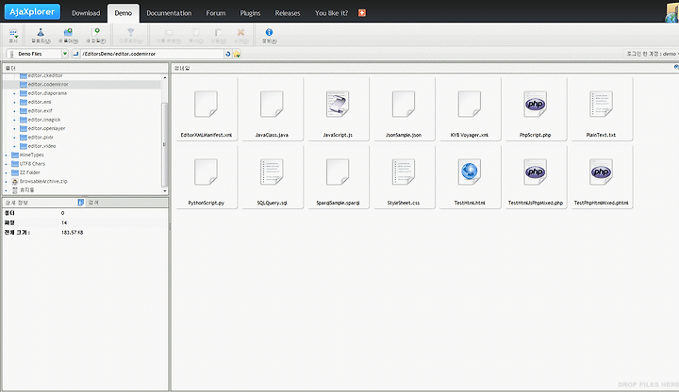
Task: Expand the UTF8 Chars folder node
Action: (x=6, y=164)
